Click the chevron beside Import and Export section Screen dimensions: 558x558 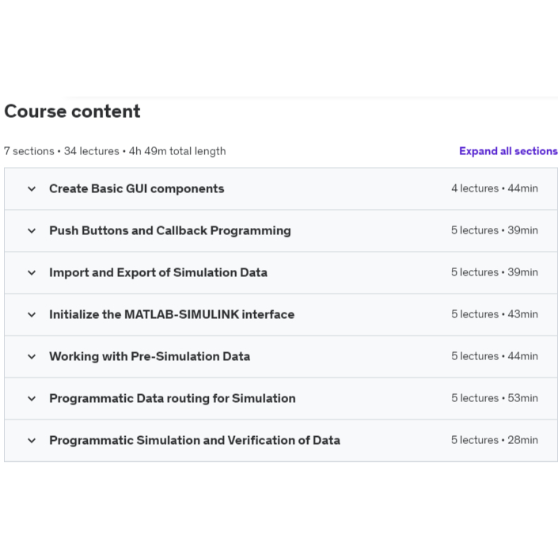pyautogui.click(x=32, y=273)
